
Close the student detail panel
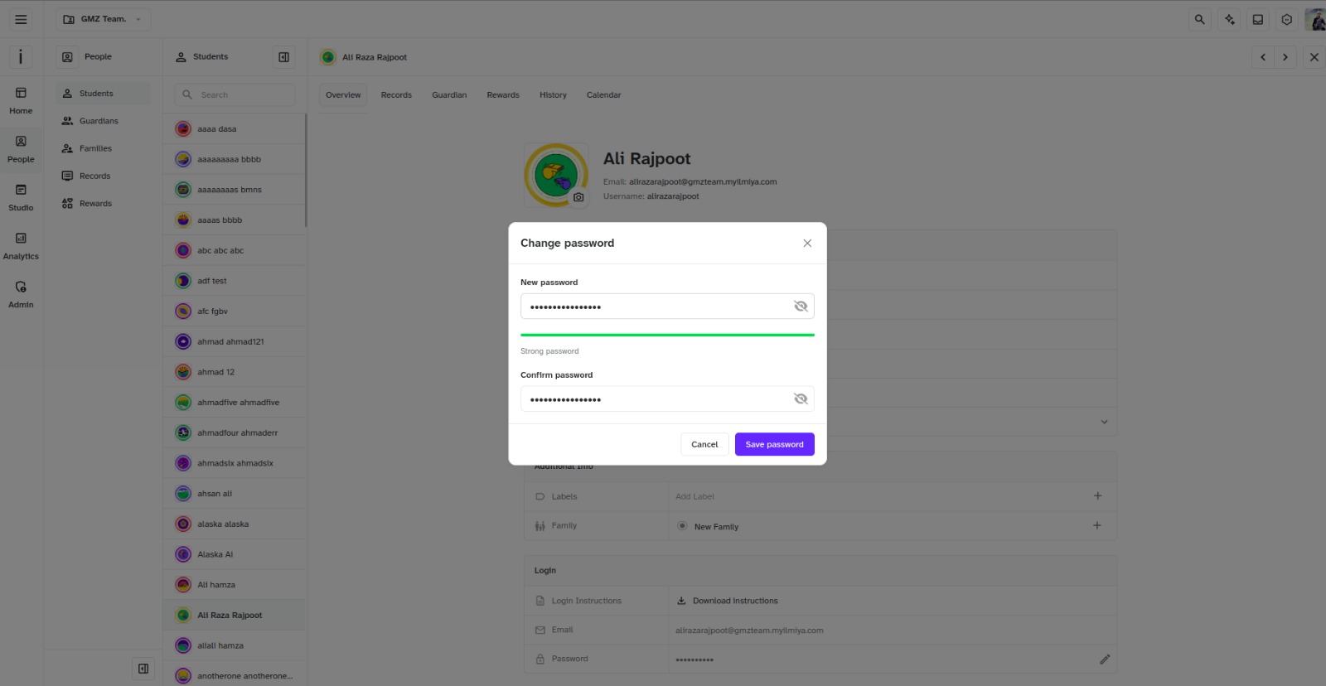(1314, 57)
